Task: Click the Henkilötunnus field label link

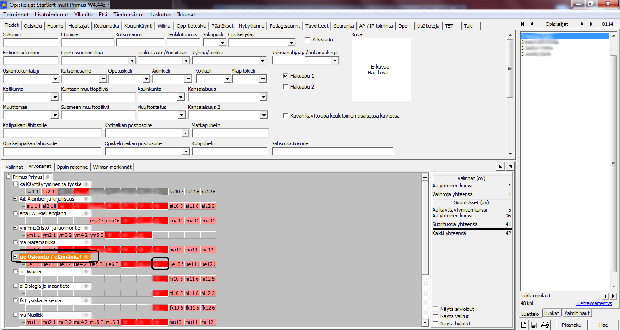Action: click(181, 34)
